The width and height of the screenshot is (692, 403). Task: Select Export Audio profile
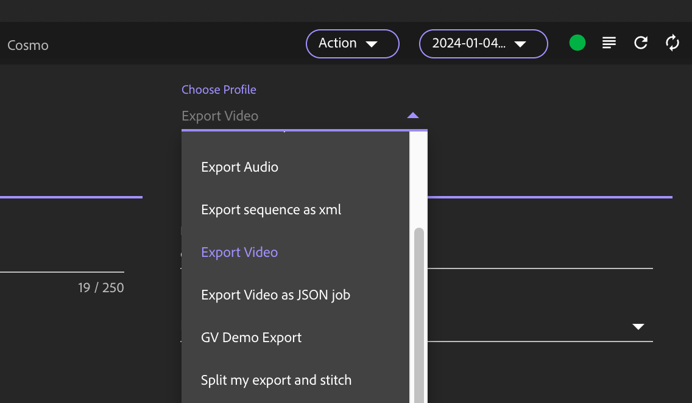pyautogui.click(x=239, y=167)
